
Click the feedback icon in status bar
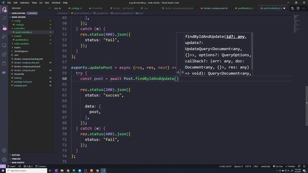[299, 166]
